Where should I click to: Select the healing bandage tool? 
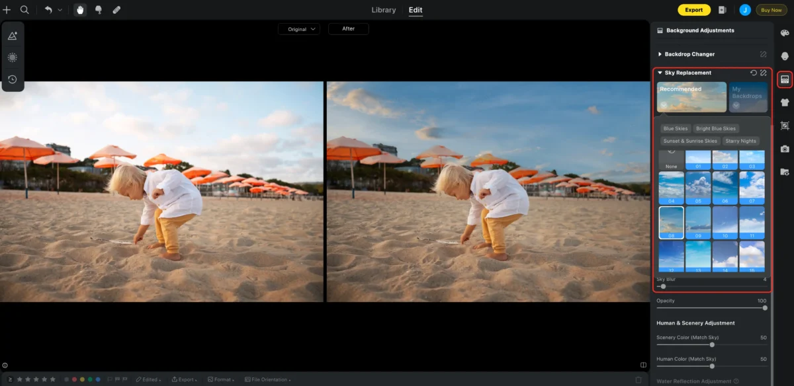tap(116, 10)
